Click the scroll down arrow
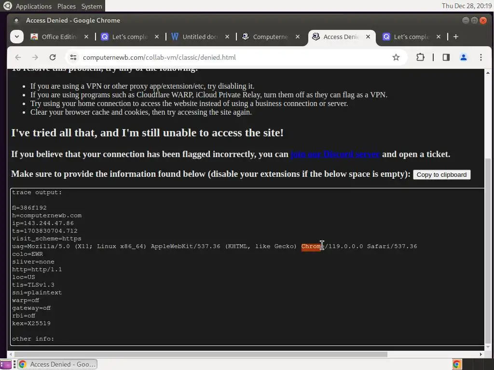Viewport: 494px width, 370px height. coord(488,346)
